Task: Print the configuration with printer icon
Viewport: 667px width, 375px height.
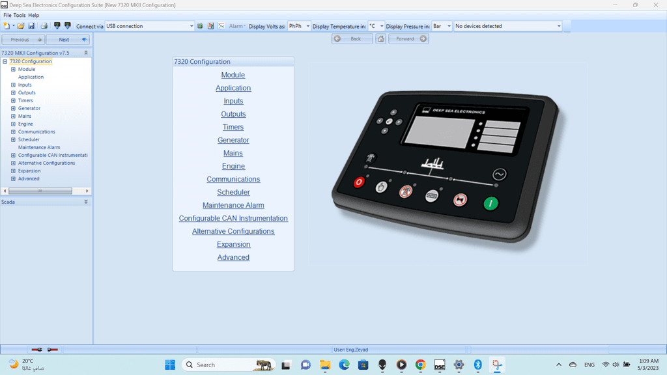Action: click(44, 26)
